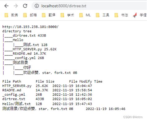Open the 工具 bookmark folder

coord(102,15)
